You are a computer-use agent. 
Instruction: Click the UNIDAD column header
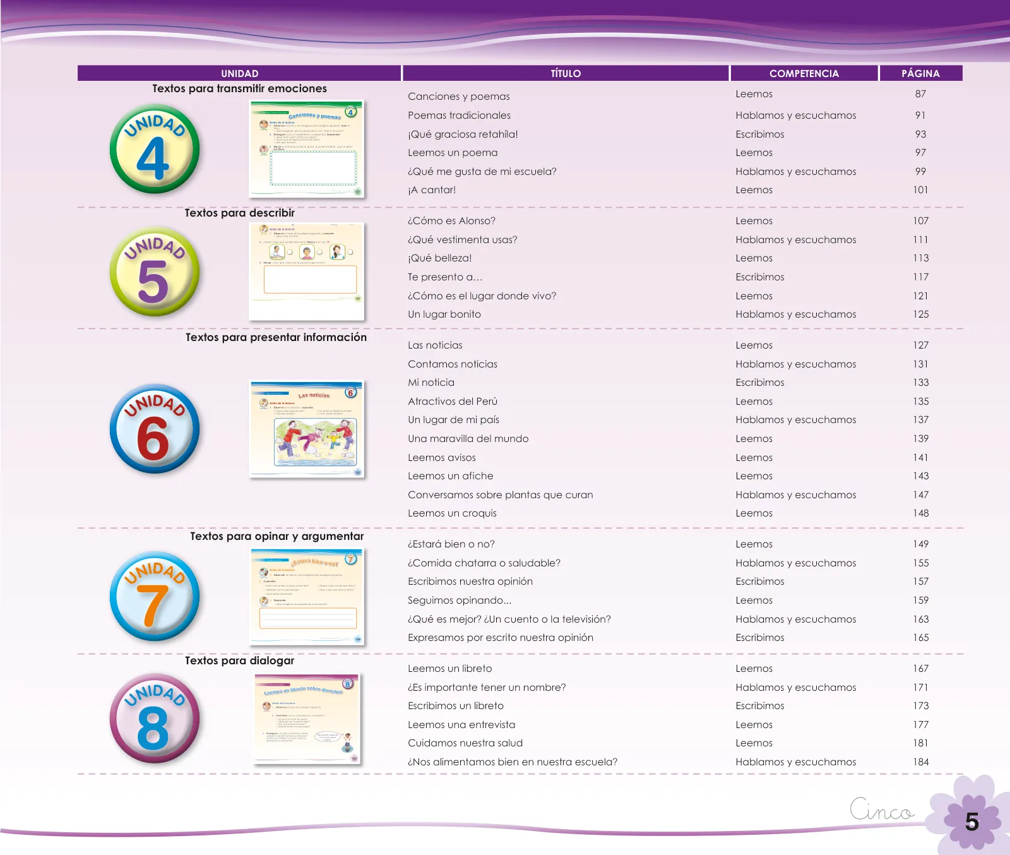(239, 73)
